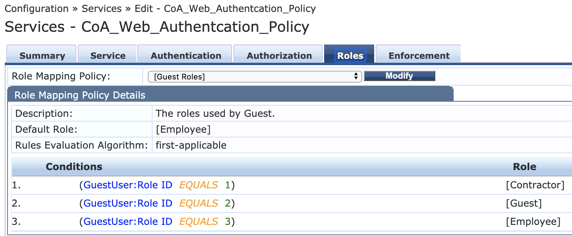Click the [Employee] role in rule 3
The image size is (572, 236).
pyautogui.click(x=533, y=221)
